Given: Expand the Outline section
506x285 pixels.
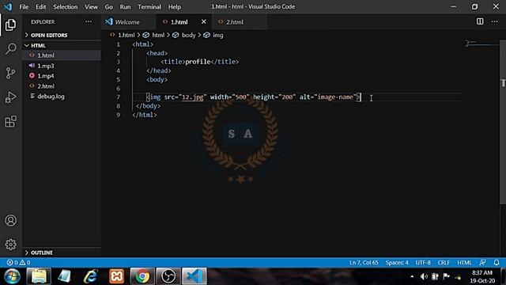Looking at the screenshot, I should pyautogui.click(x=62, y=253).
